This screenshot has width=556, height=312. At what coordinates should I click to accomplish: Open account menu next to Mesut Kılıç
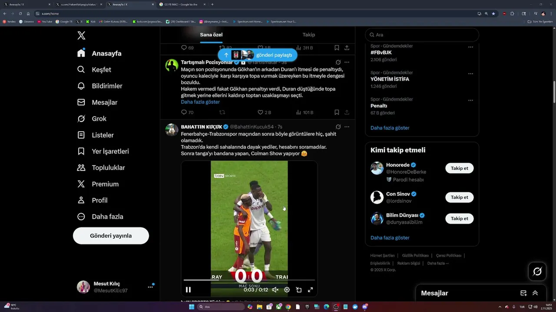pos(150,287)
